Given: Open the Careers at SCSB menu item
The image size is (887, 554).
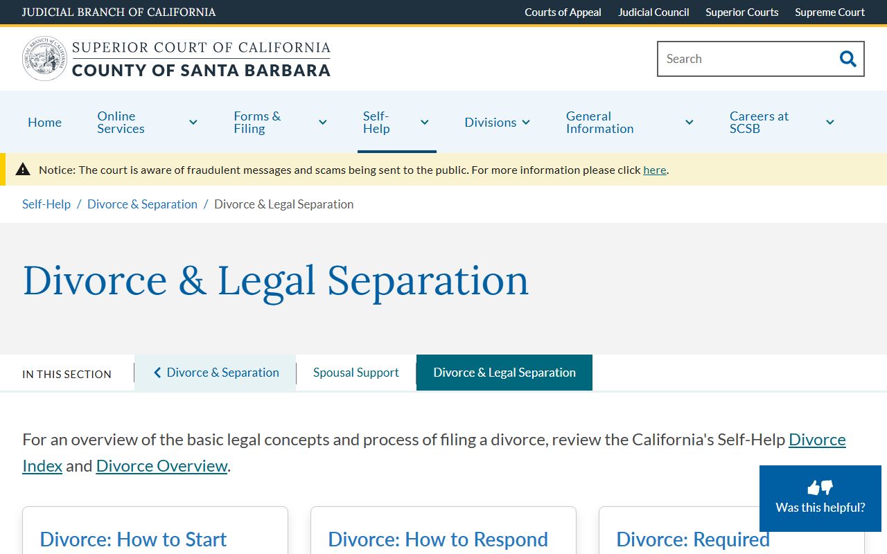Looking at the screenshot, I should (759, 123).
